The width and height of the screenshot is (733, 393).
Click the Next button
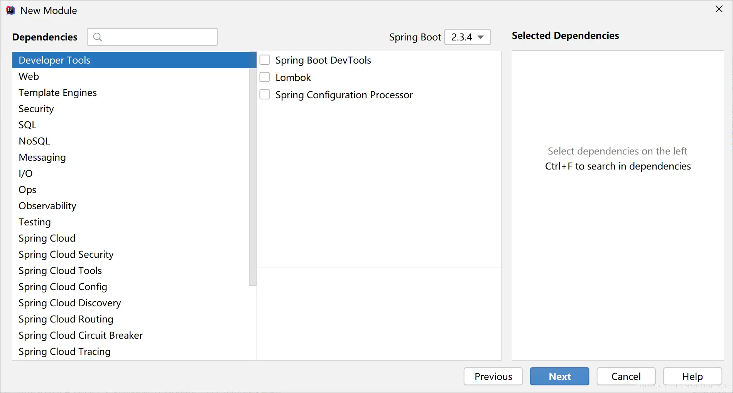tap(559, 376)
